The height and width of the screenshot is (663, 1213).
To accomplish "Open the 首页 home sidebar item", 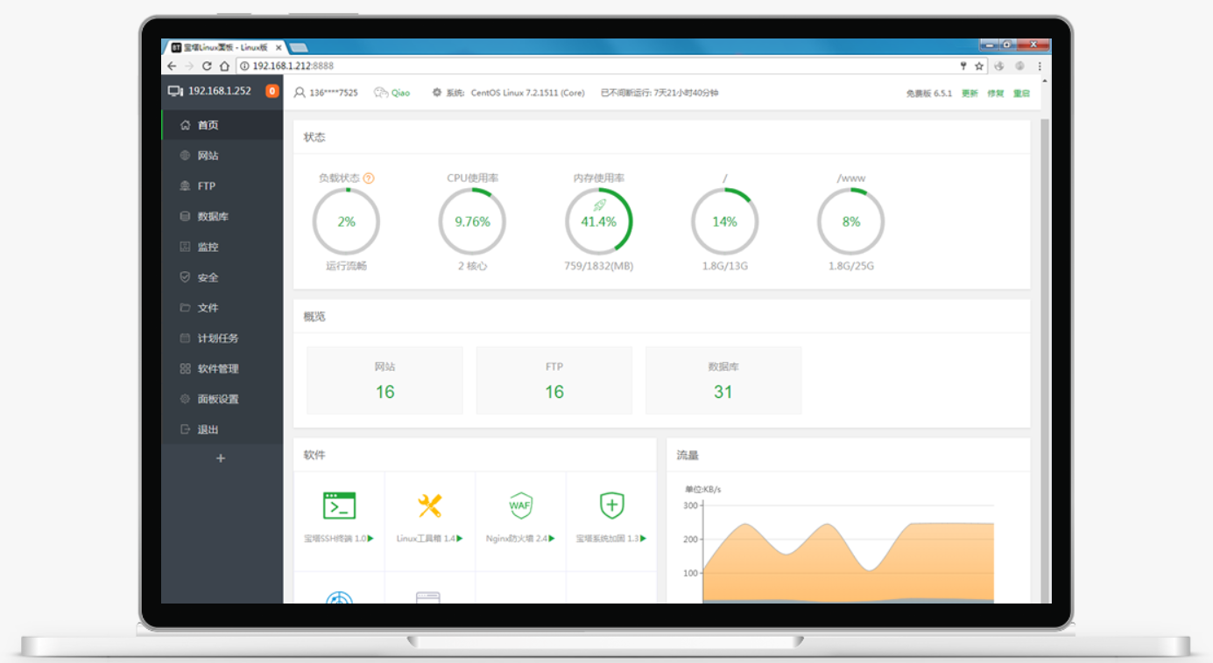I will 222,125.
